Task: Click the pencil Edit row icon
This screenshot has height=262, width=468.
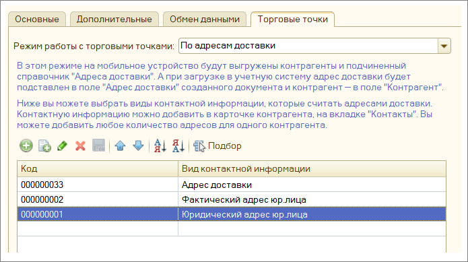Action: (63, 146)
